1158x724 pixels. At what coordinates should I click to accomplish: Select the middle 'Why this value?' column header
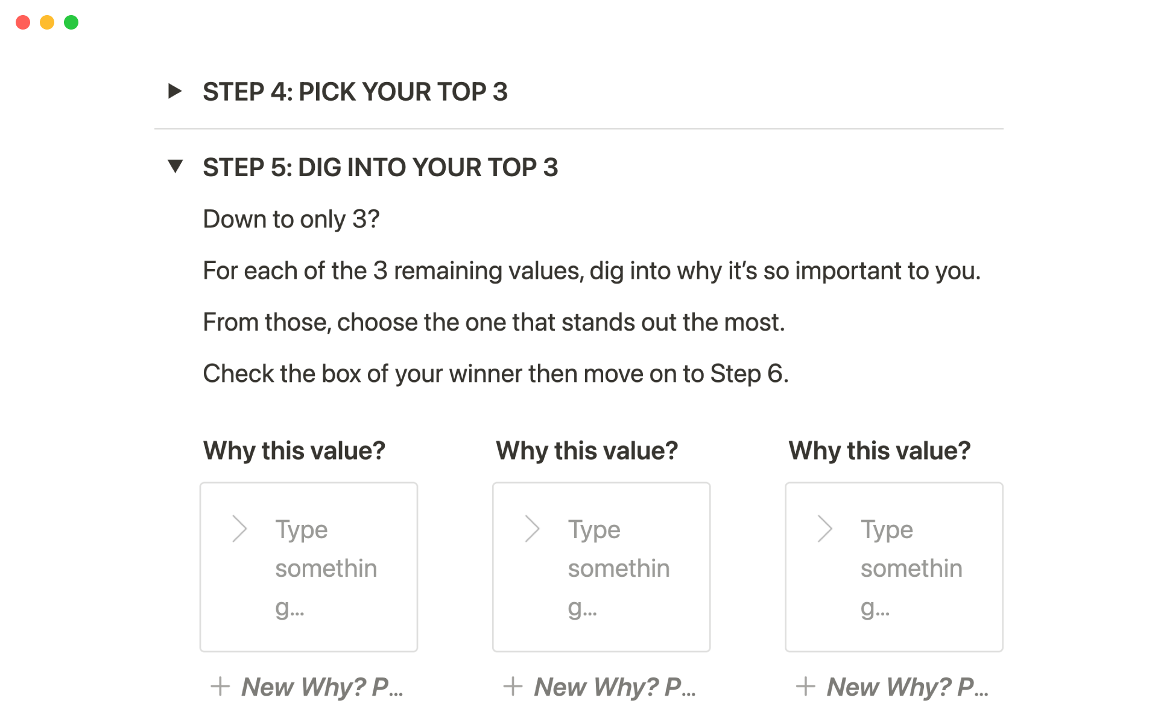click(586, 451)
